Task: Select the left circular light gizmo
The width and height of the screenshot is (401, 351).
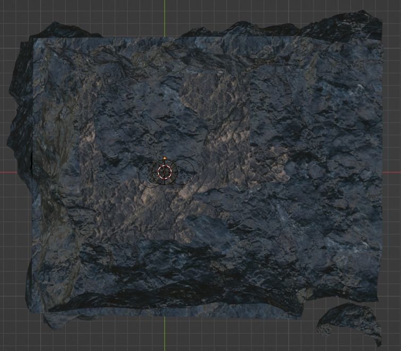Action: click(x=151, y=174)
